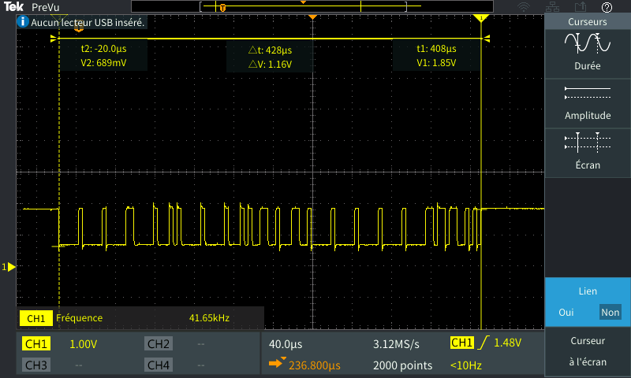Click the 236.800µs horizontal position value
631x378 pixels.
[314, 365]
